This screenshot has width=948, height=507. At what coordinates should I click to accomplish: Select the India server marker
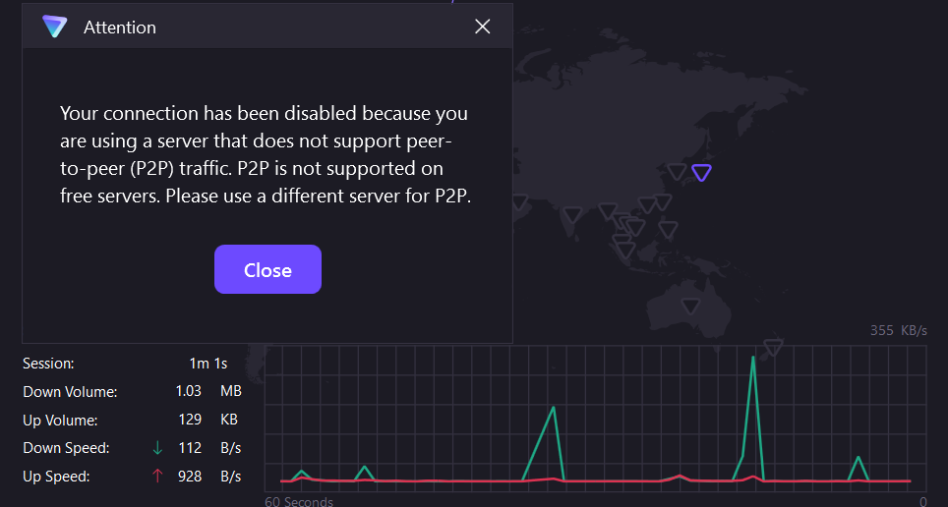click(572, 213)
